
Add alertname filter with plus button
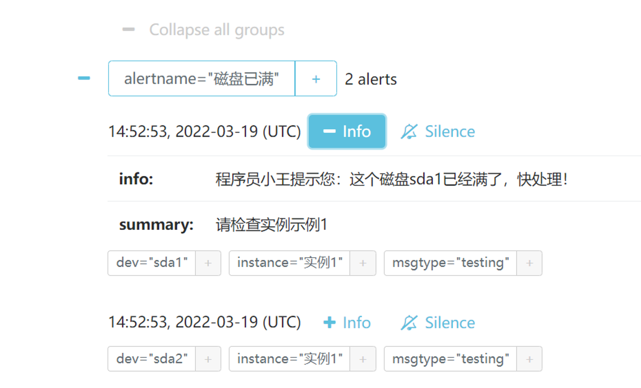316,79
